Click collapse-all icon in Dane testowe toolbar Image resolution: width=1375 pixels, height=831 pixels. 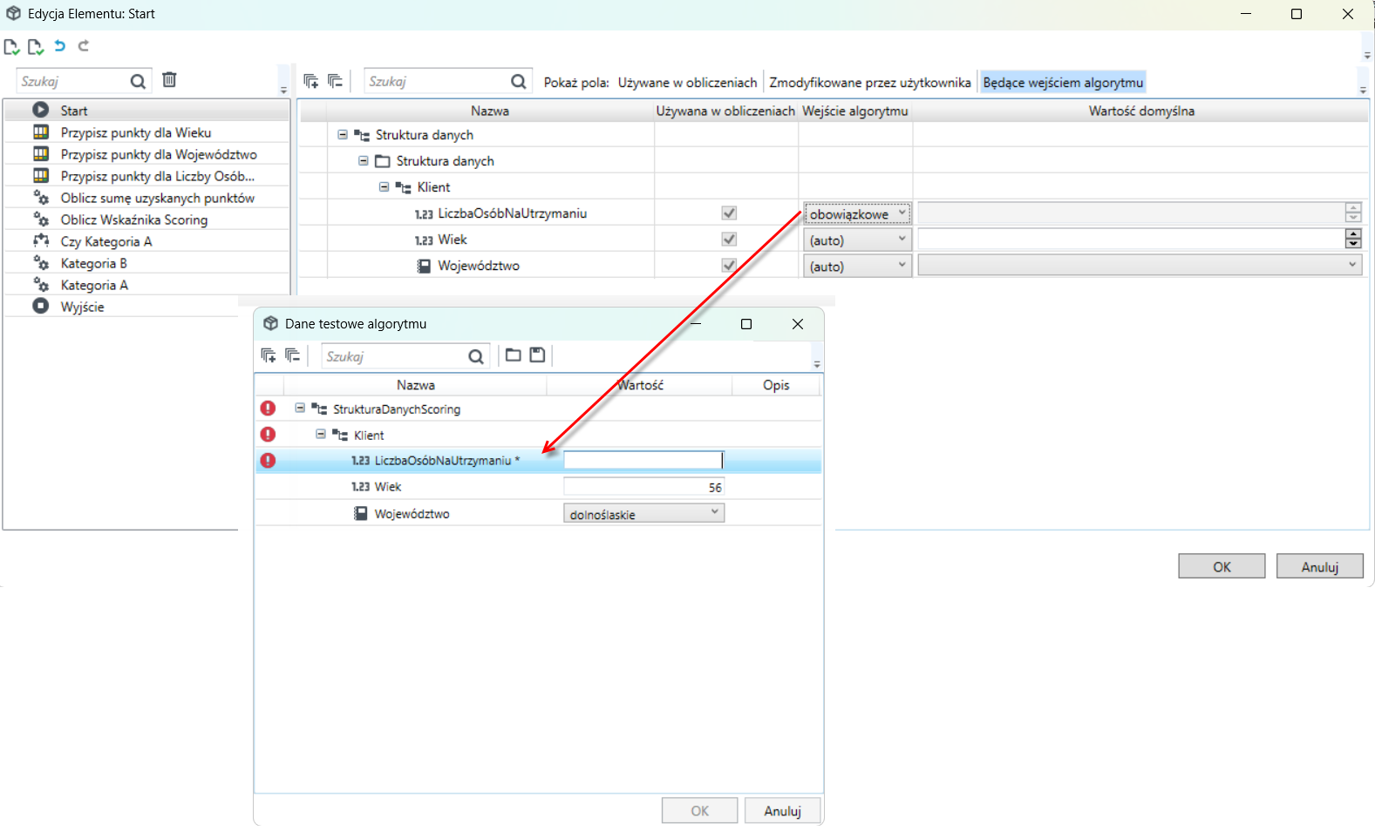click(x=293, y=355)
